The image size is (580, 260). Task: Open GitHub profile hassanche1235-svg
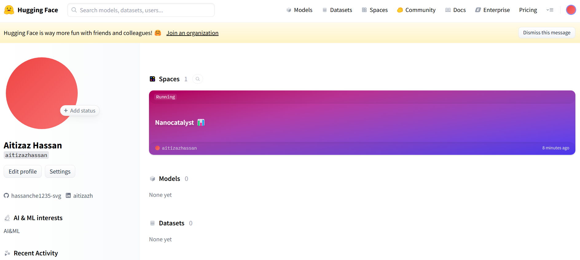point(36,196)
